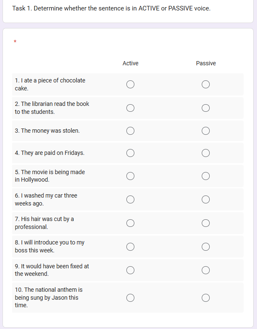The height and width of the screenshot is (329, 257).
Task: Set Hollywood movie sentence to Passive
Action: pos(206,176)
